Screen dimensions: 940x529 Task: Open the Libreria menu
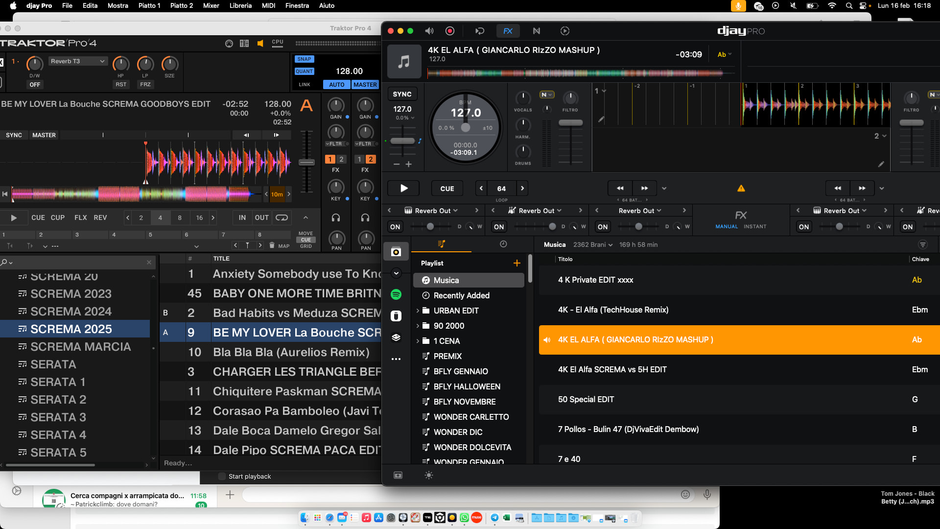click(x=240, y=5)
